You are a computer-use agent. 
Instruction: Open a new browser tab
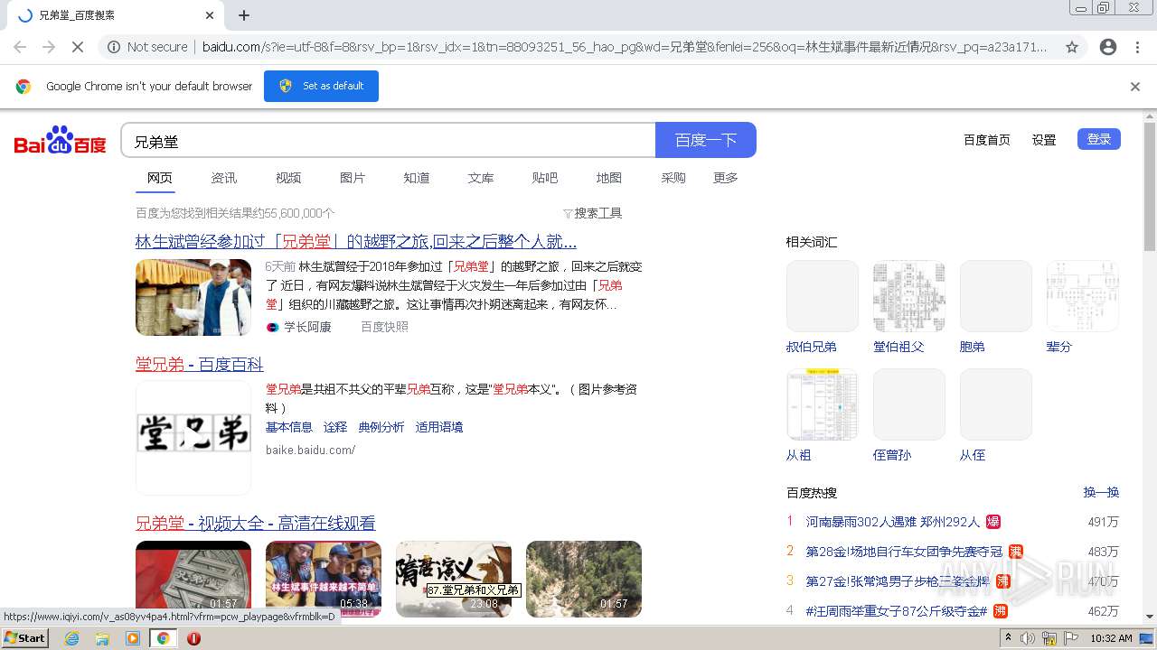[244, 15]
